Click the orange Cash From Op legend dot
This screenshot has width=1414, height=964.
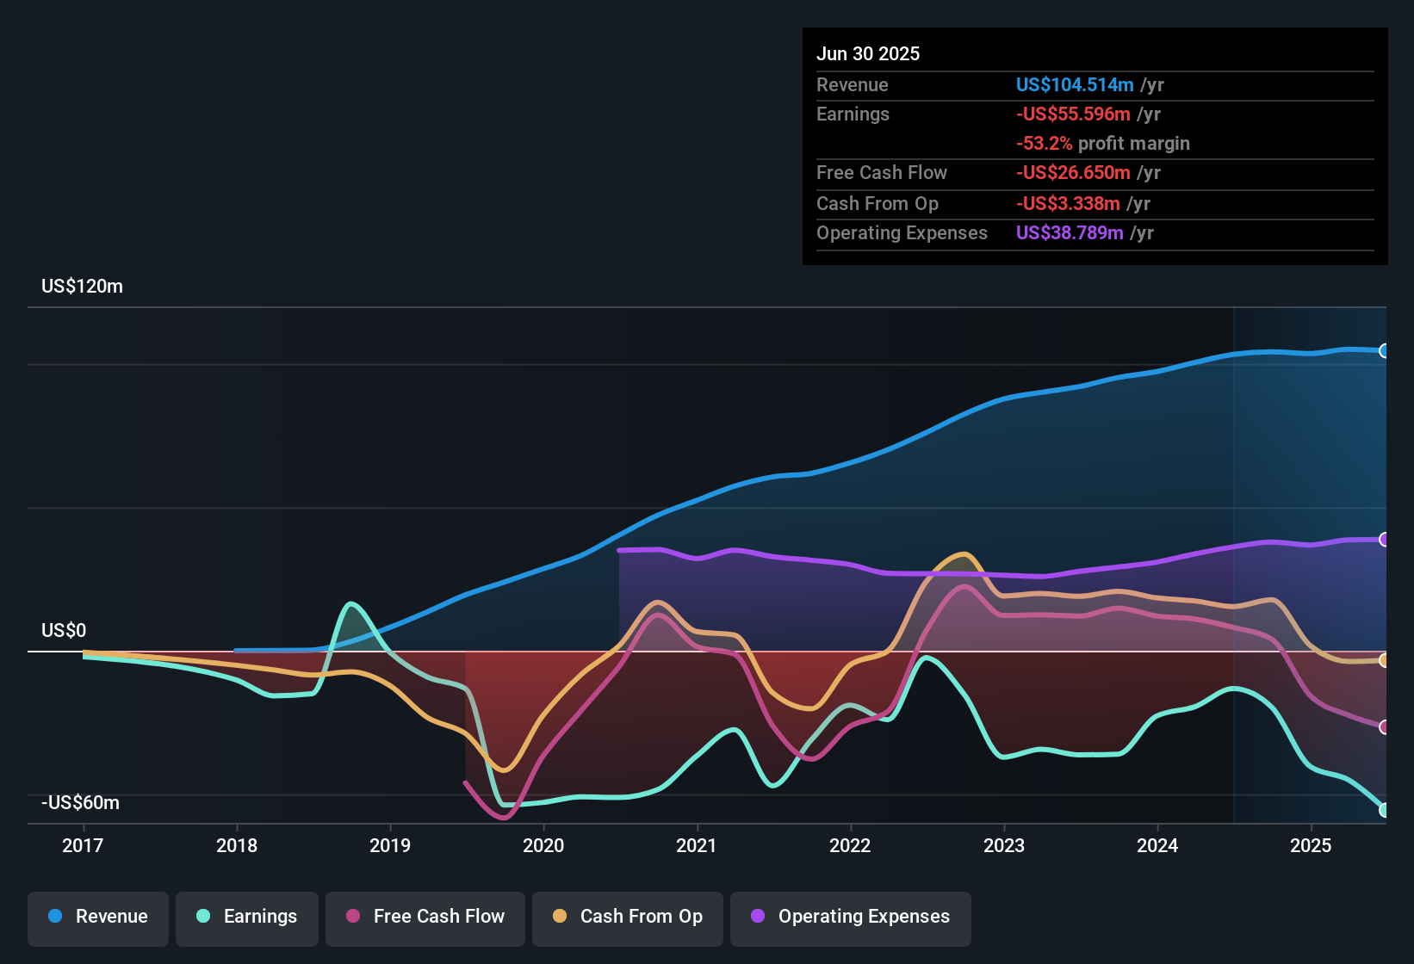561,917
